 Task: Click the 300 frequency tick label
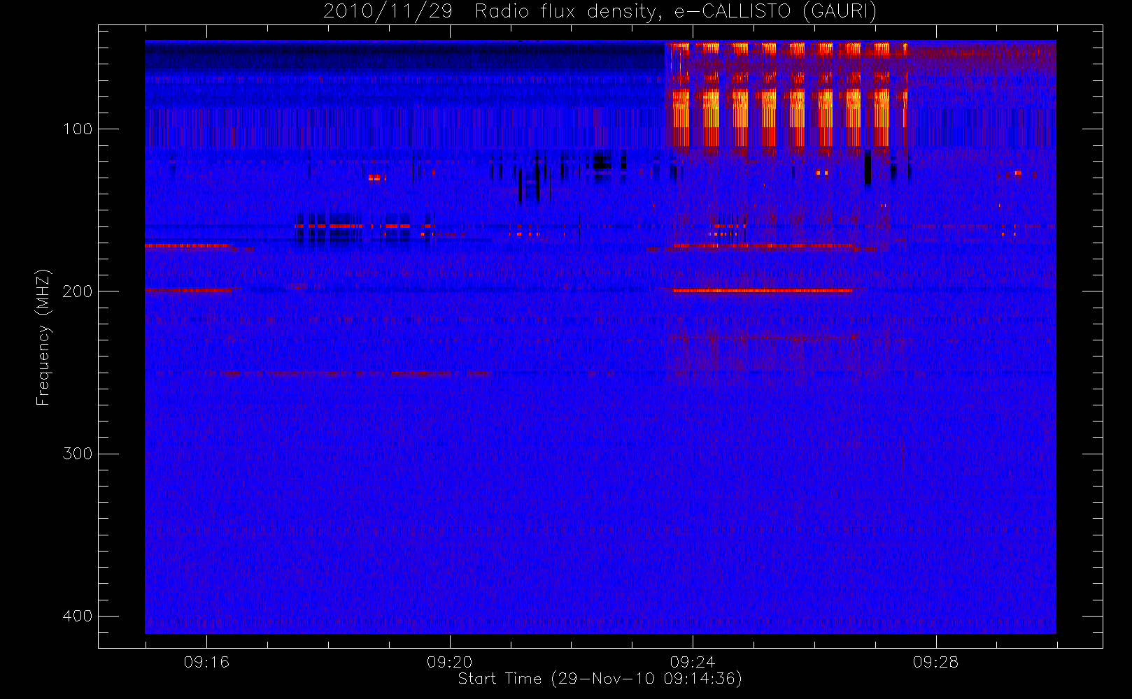point(77,454)
